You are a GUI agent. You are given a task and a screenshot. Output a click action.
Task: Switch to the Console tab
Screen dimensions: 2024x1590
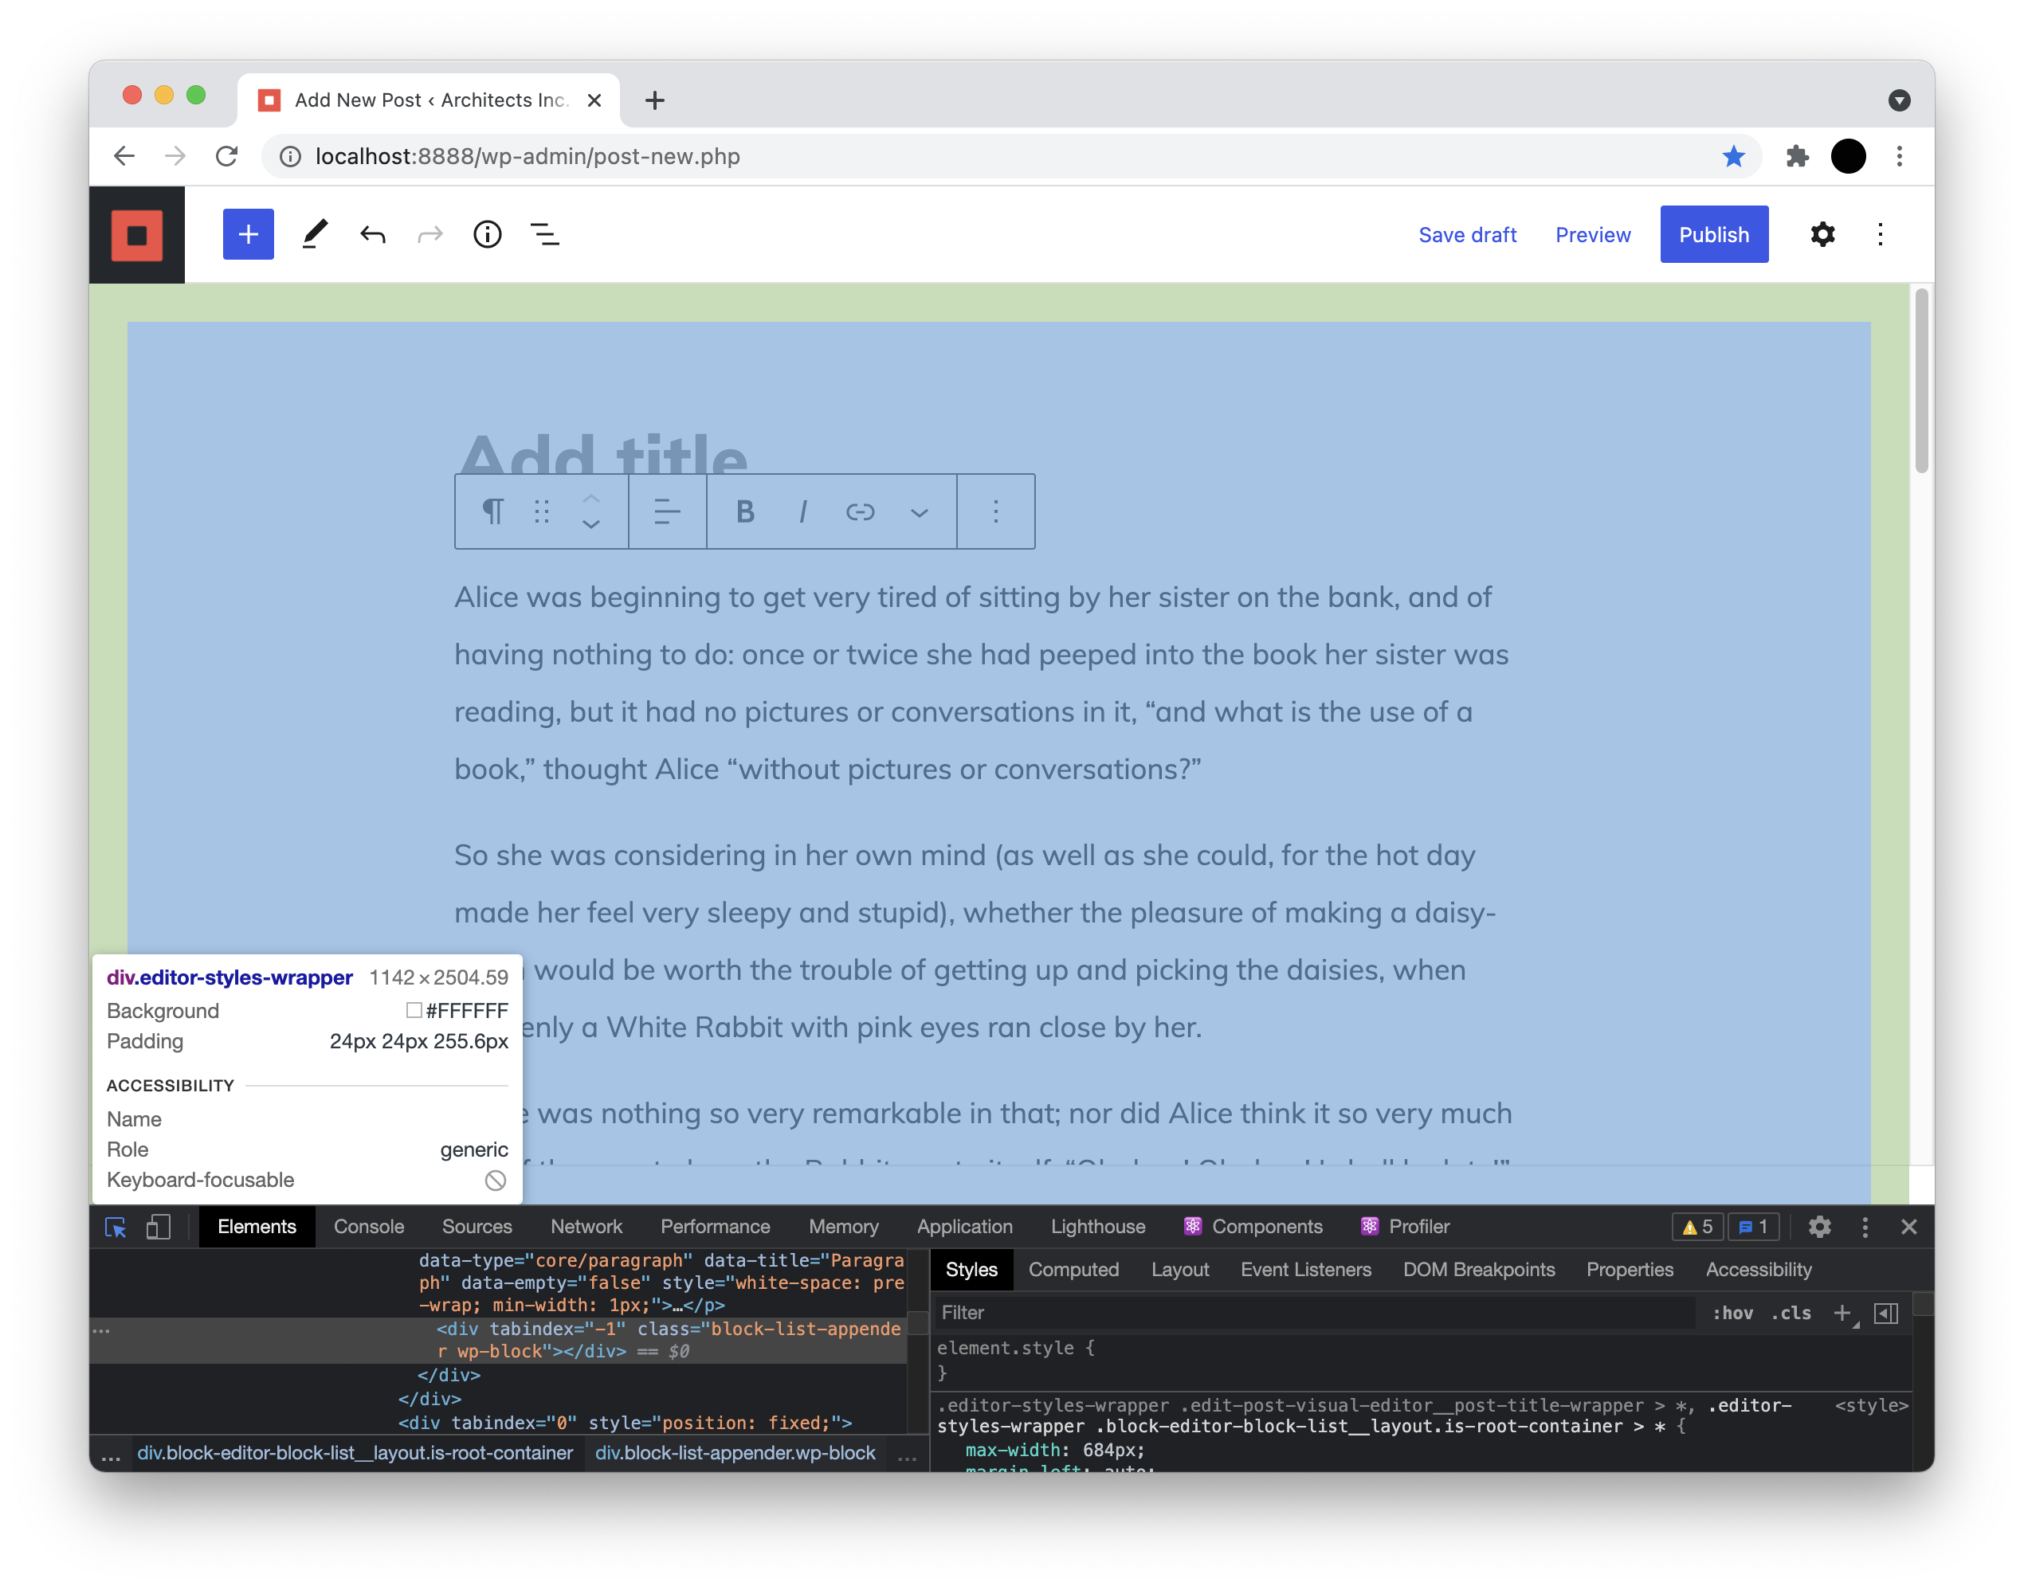pyautogui.click(x=369, y=1227)
